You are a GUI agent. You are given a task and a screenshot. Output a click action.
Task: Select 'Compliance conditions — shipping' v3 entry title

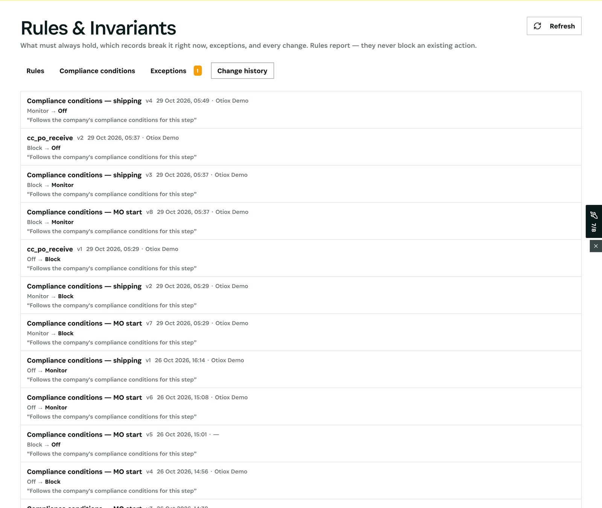coord(84,175)
